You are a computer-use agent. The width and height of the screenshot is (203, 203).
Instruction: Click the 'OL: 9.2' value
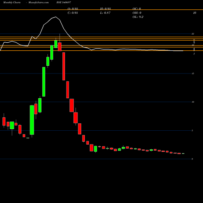click(x=138, y=17)
